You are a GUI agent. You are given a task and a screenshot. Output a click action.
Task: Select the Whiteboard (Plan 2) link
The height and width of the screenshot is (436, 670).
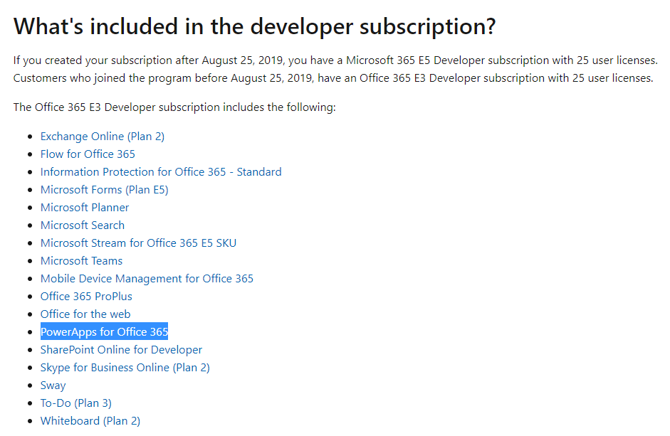click(90, 420)
